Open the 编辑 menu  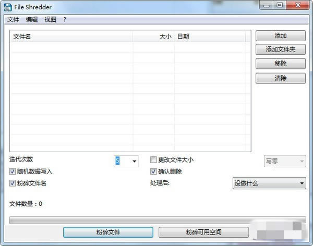(32, 19)
